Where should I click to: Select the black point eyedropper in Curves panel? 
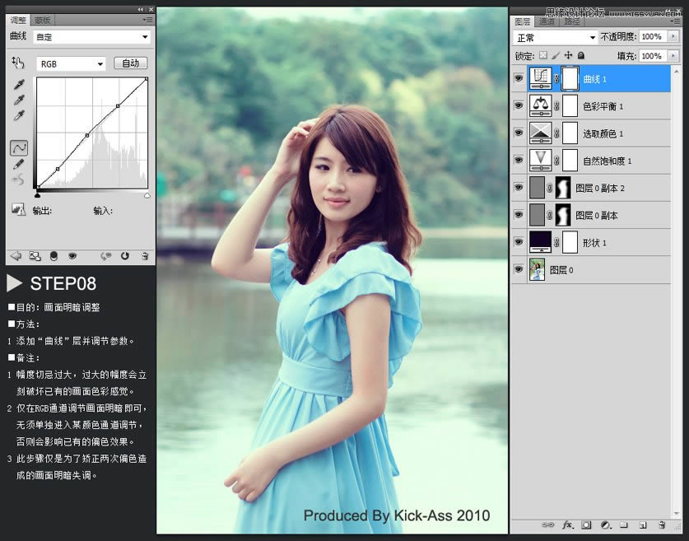[x=17, y=84]
